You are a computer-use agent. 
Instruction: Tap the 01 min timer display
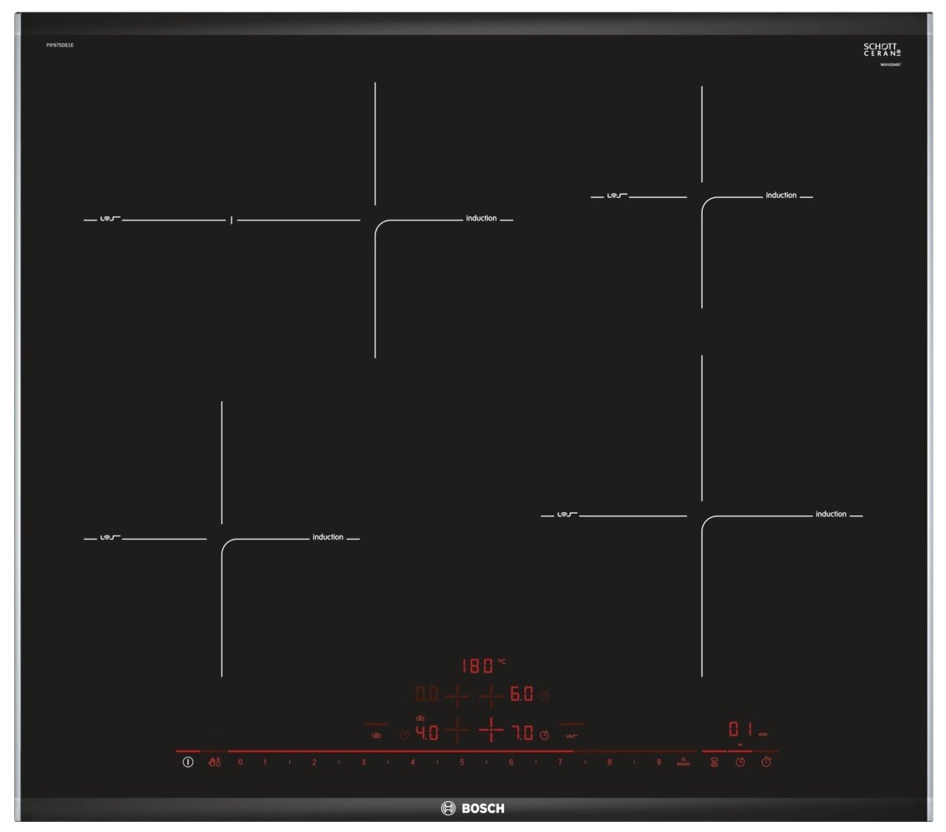click(x=740, y=729)
